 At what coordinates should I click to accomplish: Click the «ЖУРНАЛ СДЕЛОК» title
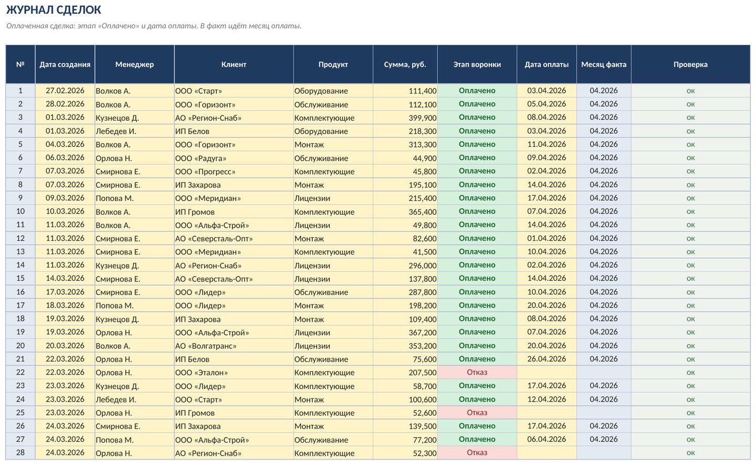pos(54,10)
